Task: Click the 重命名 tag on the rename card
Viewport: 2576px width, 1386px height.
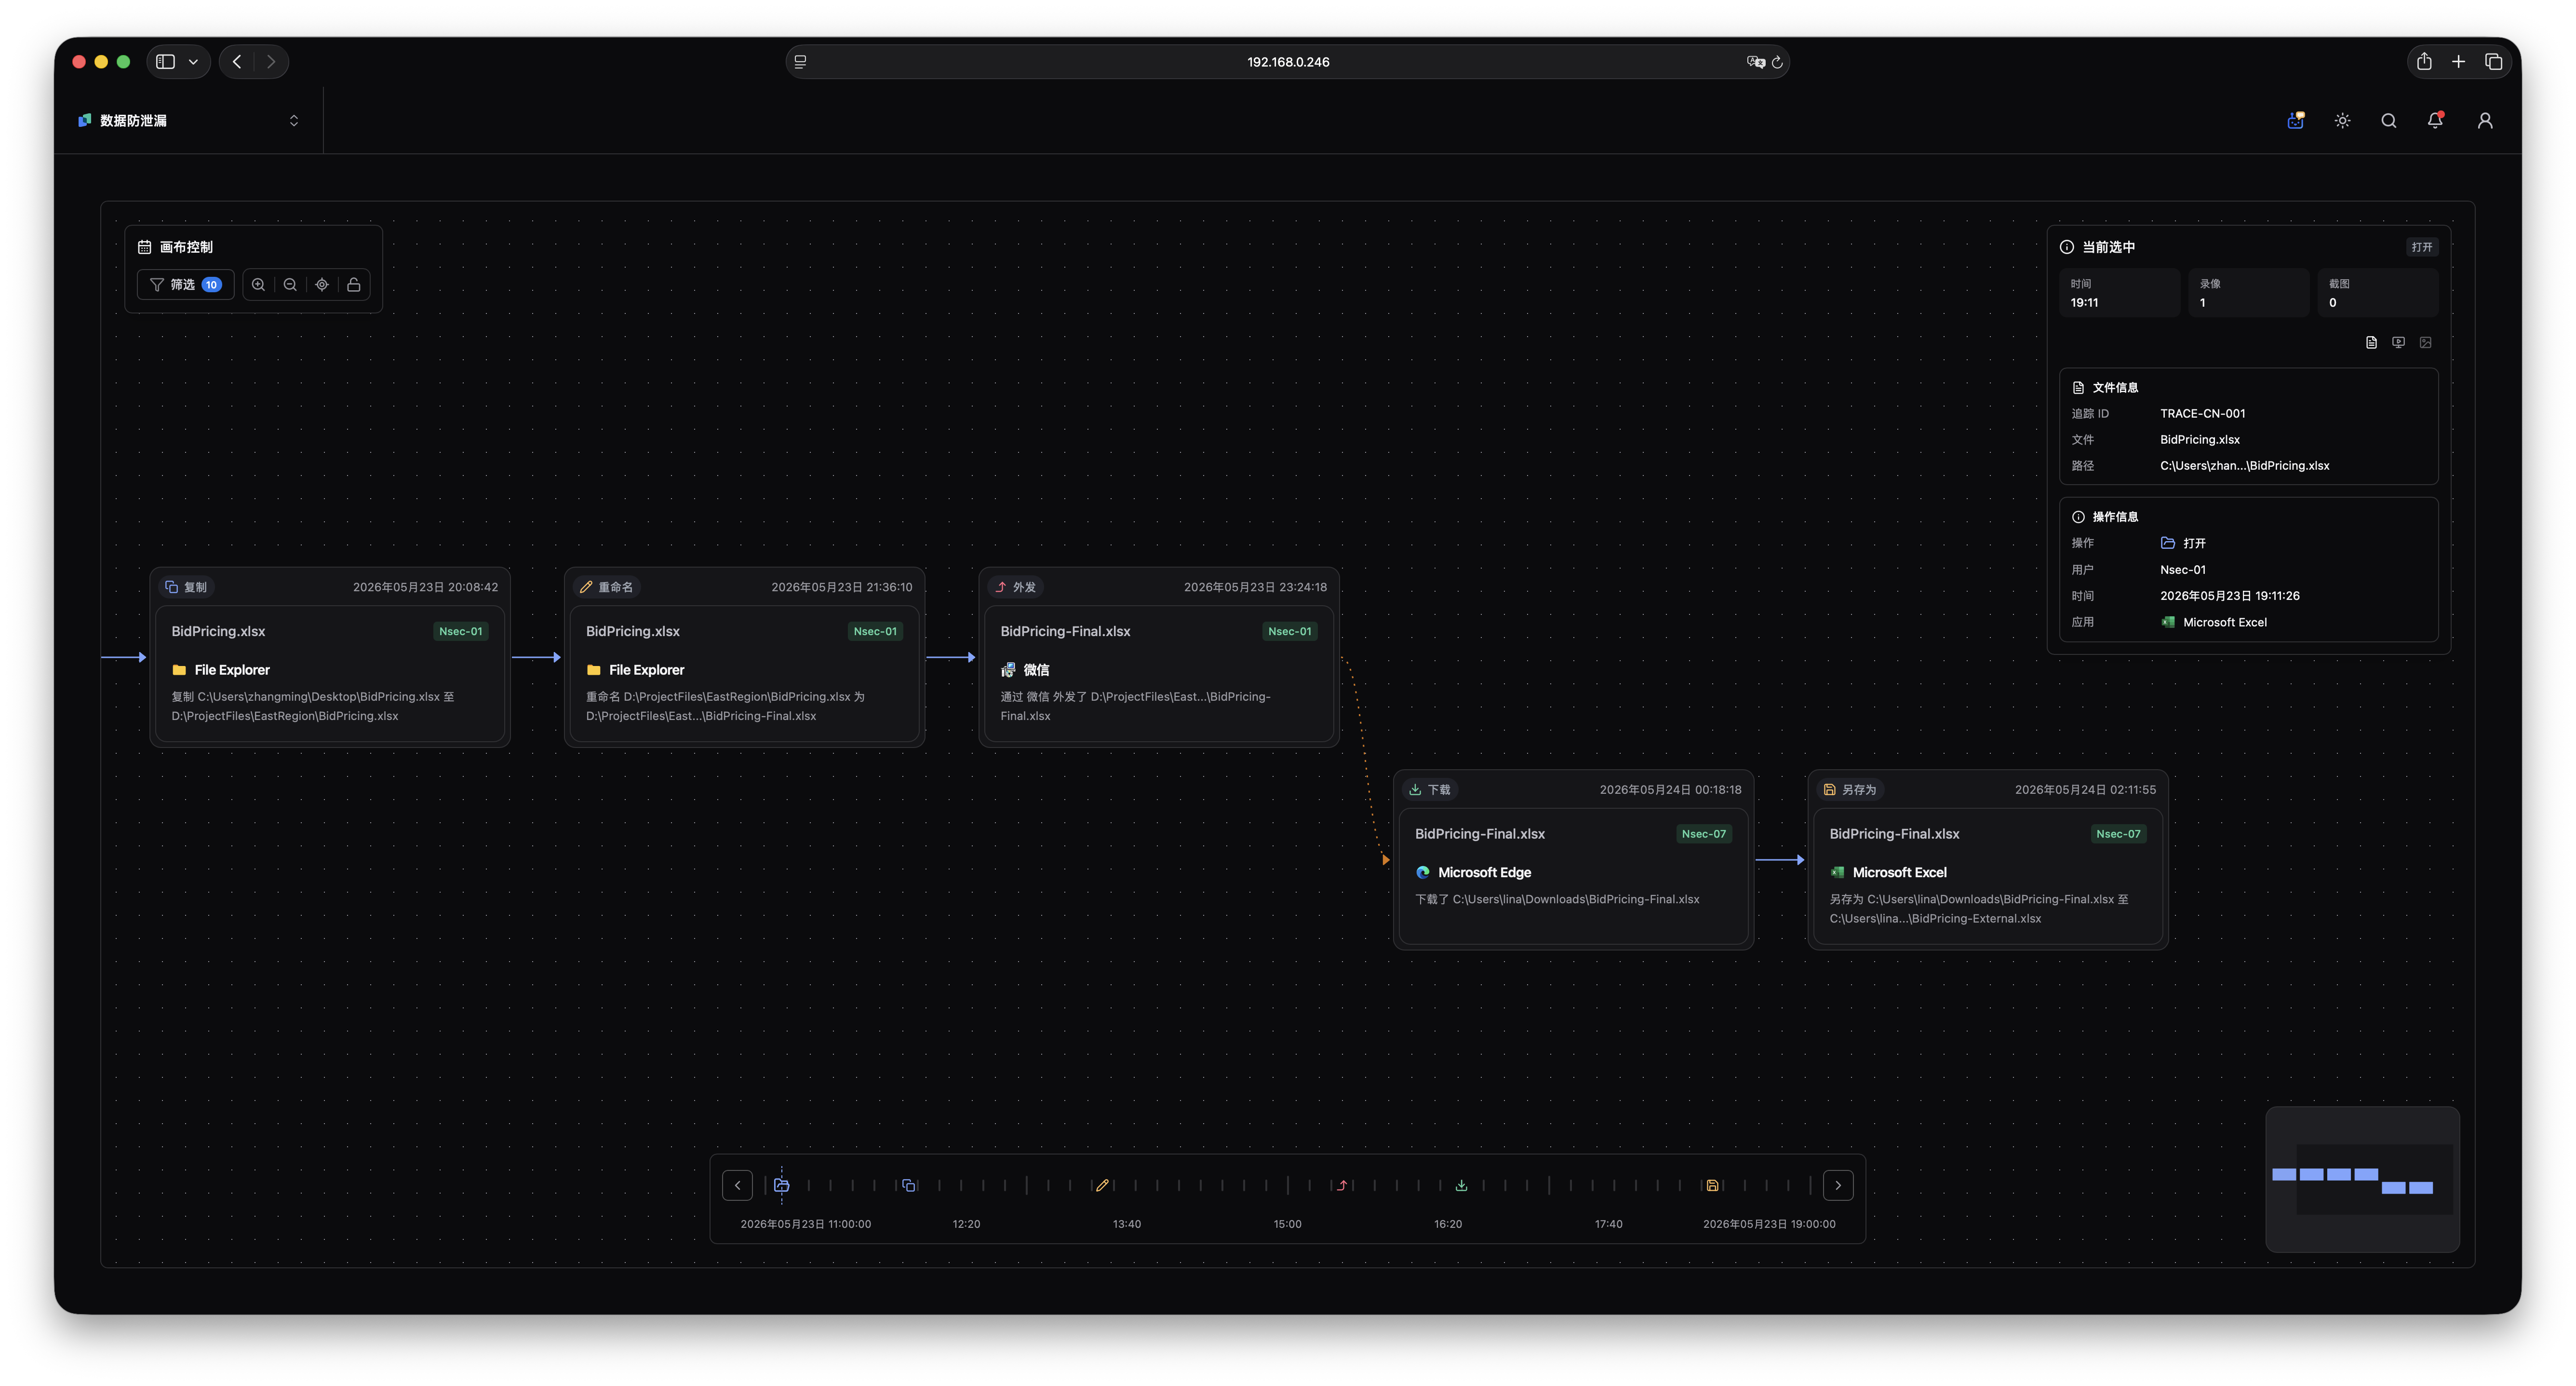Action: (x=607, y=587)
